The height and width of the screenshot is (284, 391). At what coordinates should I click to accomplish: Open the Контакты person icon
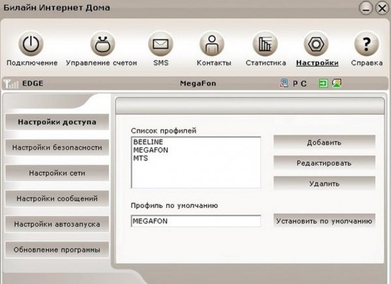click(x=212, y=44)
